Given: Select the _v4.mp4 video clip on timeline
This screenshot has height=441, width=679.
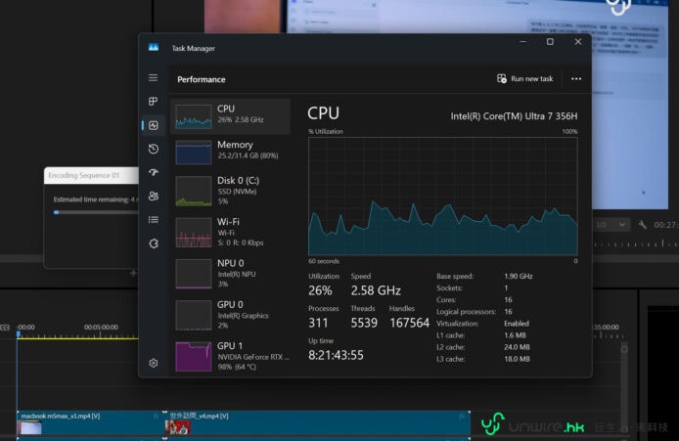Looking at the screenshot, I should [x=317, y=422].
